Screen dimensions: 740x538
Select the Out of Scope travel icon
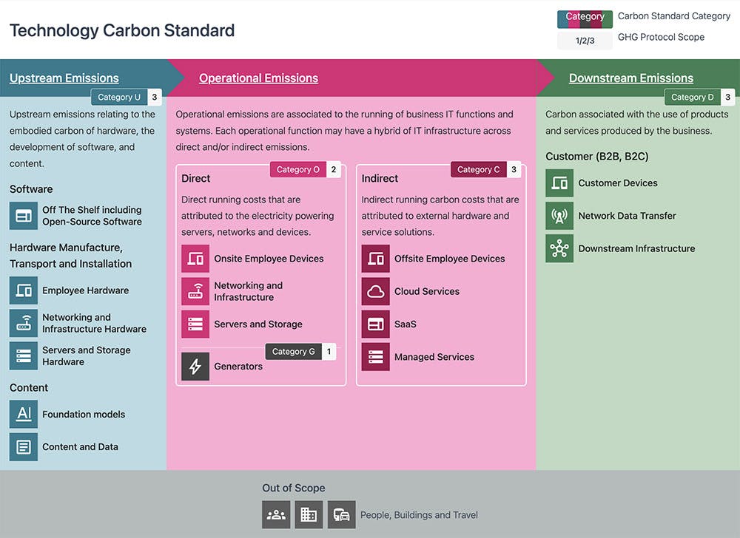341,514
